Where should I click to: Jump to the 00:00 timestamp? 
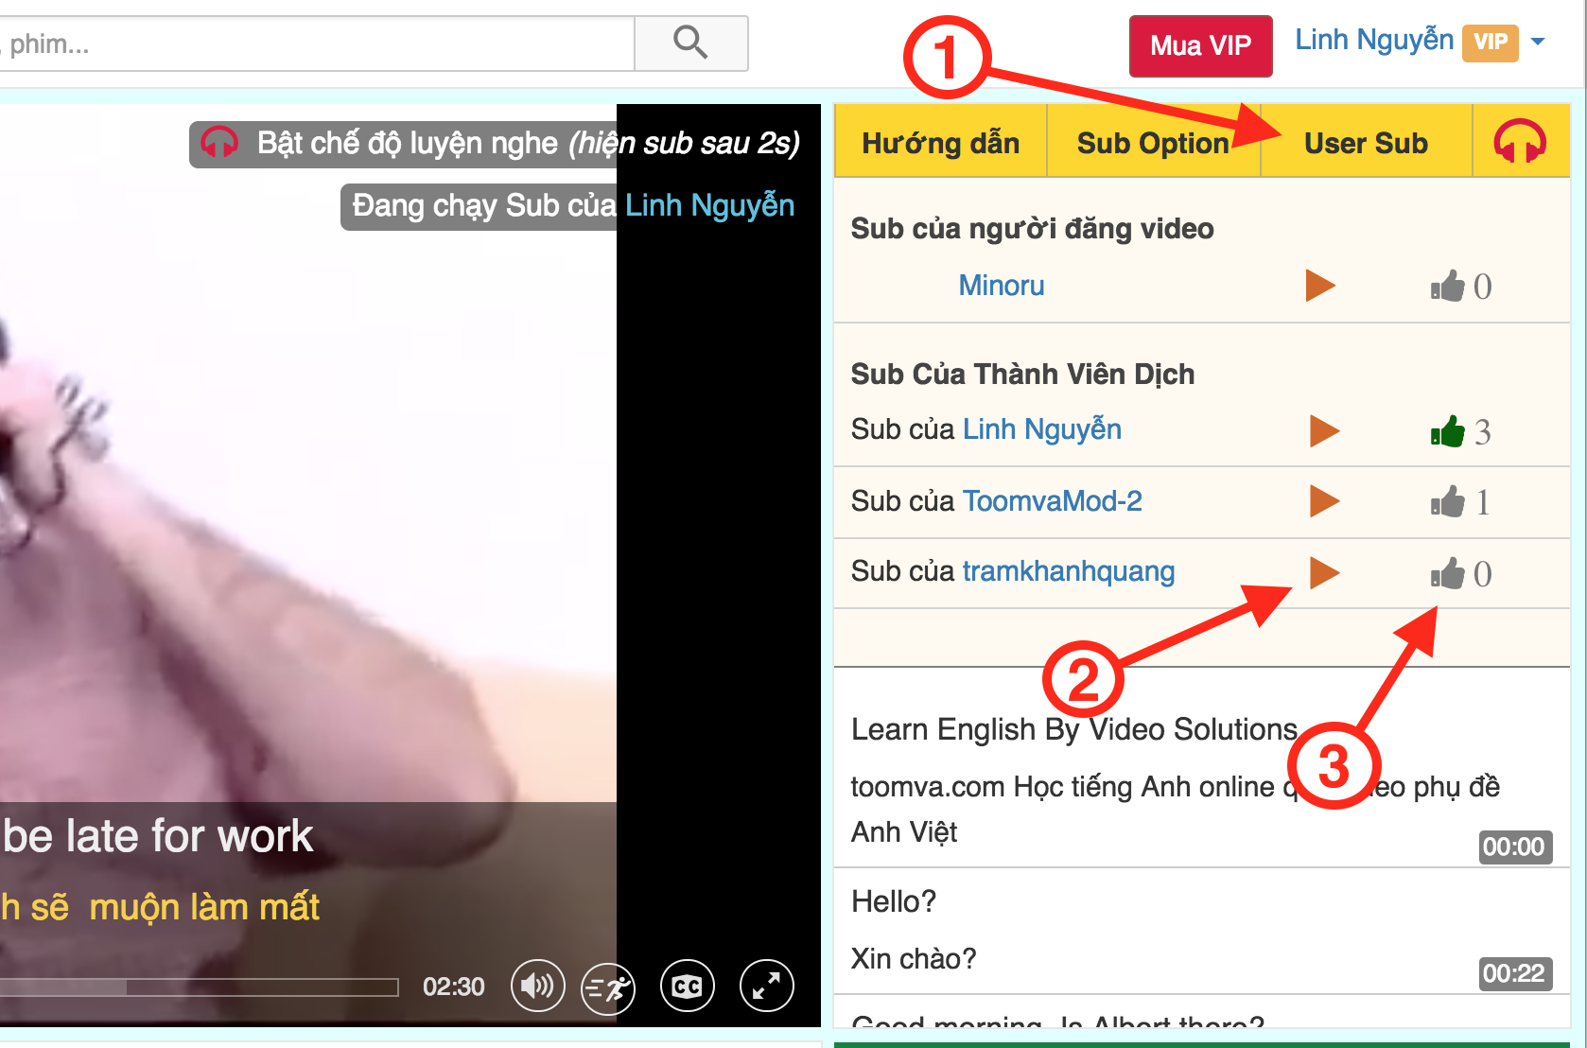click(x=1513, y=847)
